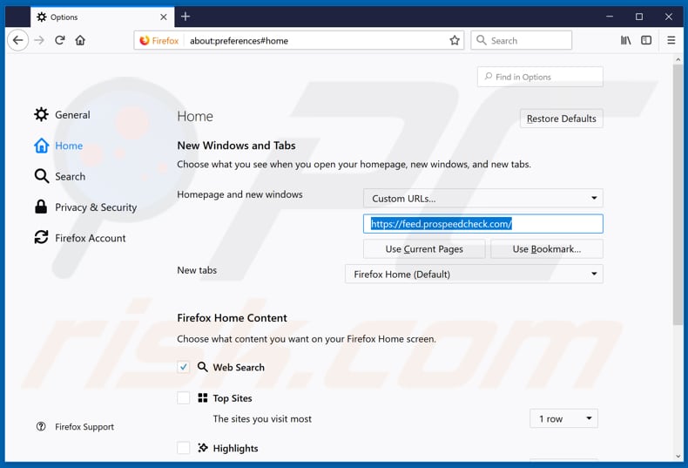Image resolution: width=688 pixels, height=468 pixels.
Task: Click the New Windows and Tabs heading
Action: [236, 146]
